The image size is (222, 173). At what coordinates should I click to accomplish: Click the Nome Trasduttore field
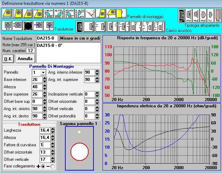47,38
